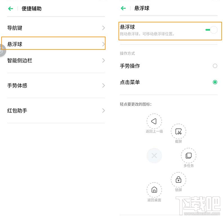Viewport: 223px width, 217px height.
Task: Click the 悬浮球 page title
Action: coord(142,8)
